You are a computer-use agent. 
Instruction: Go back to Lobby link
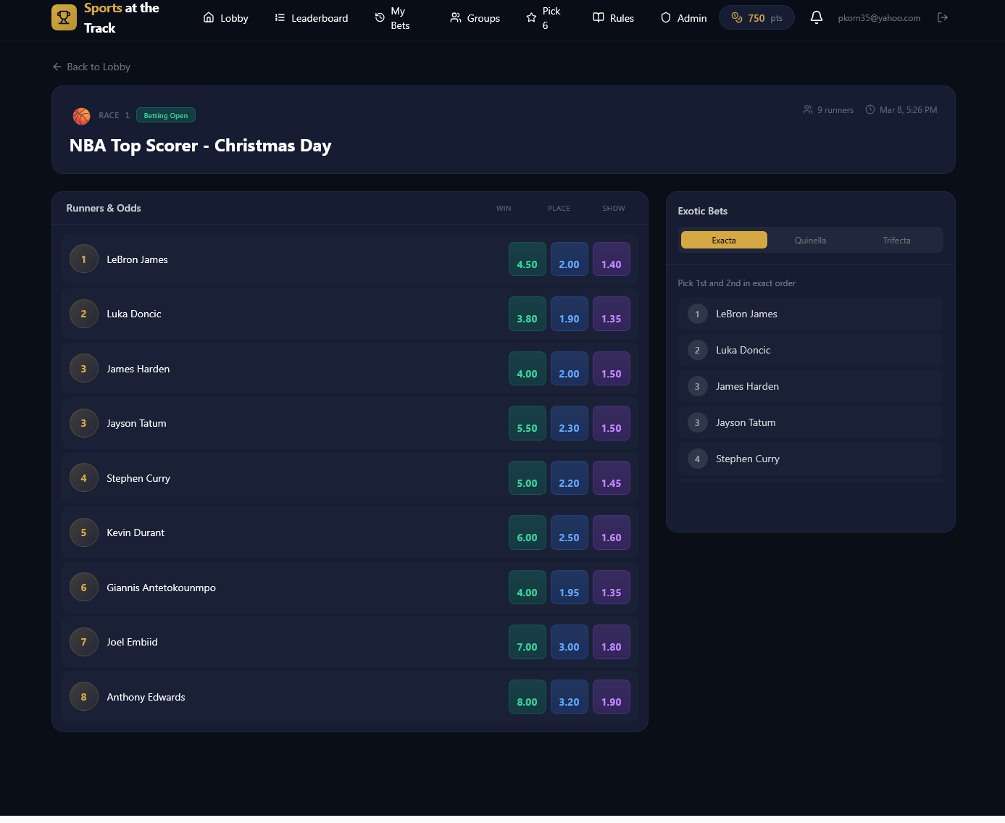click(x=92, y=67)
